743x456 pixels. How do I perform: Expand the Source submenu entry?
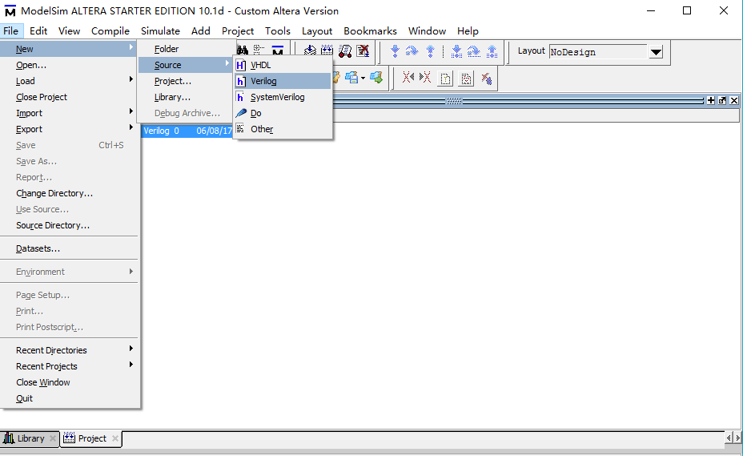[186, 65]
